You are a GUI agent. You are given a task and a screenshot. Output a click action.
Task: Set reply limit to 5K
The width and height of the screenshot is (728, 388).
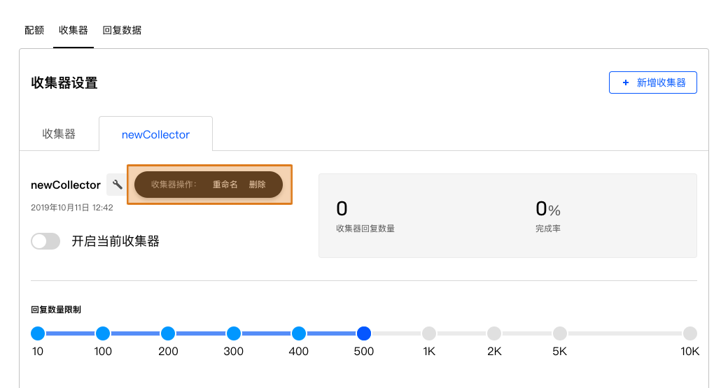[560, 333]
